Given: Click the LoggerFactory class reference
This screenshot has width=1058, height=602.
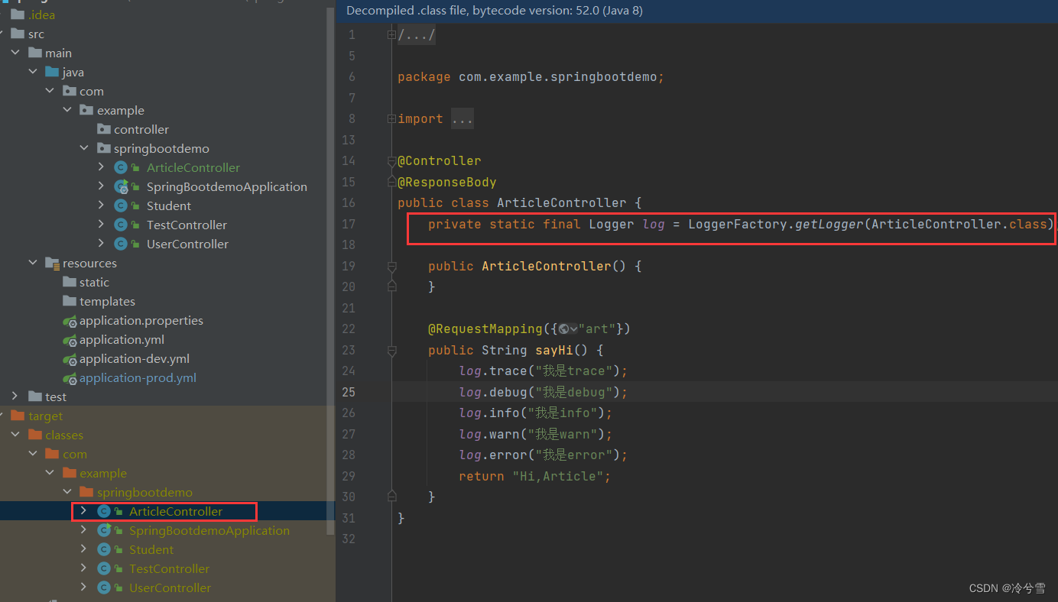Looking at the screenshot, I should pyautogui.click(x=737, y=224).
